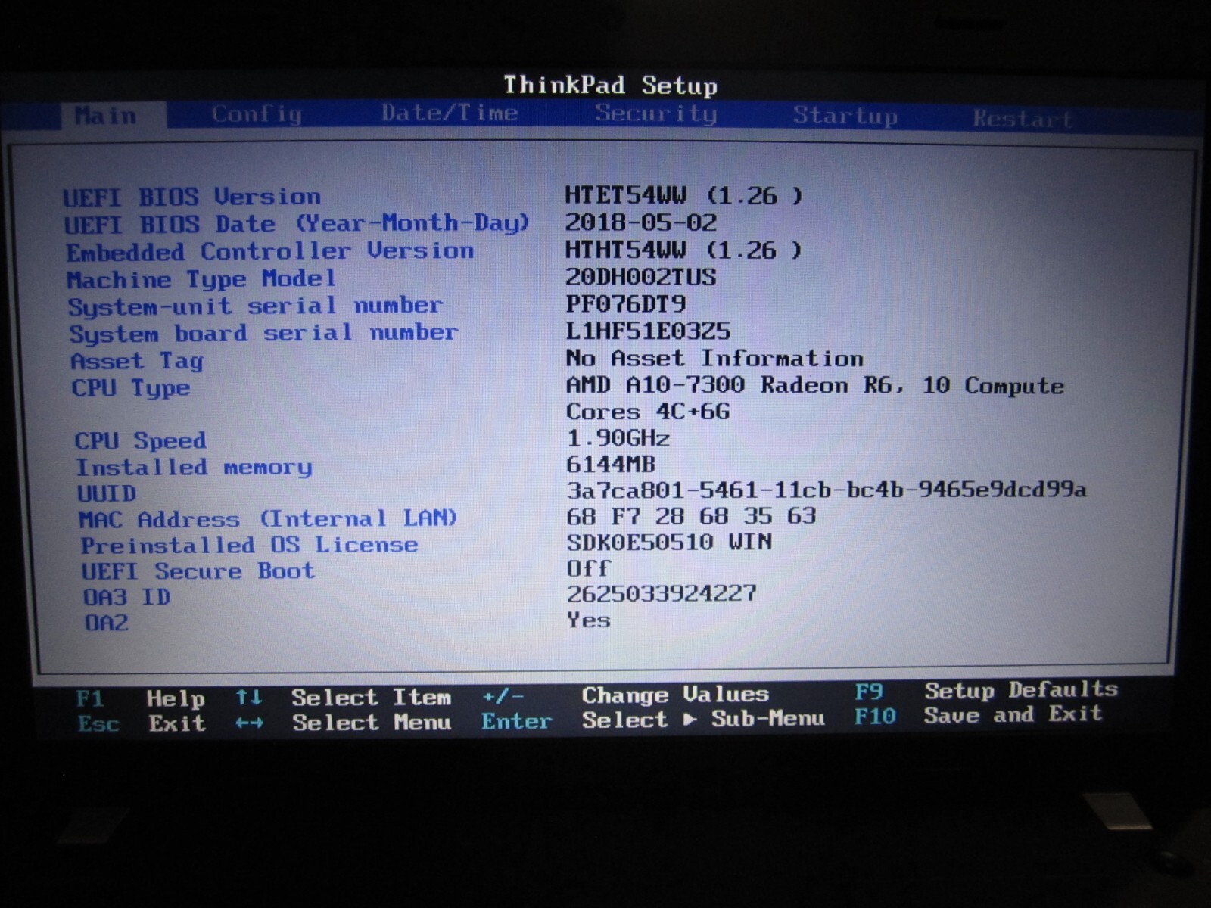This screenshot has height=908, width=1211.
Task: Click the Esc Exit key hint
Action: tap(142, 723)
